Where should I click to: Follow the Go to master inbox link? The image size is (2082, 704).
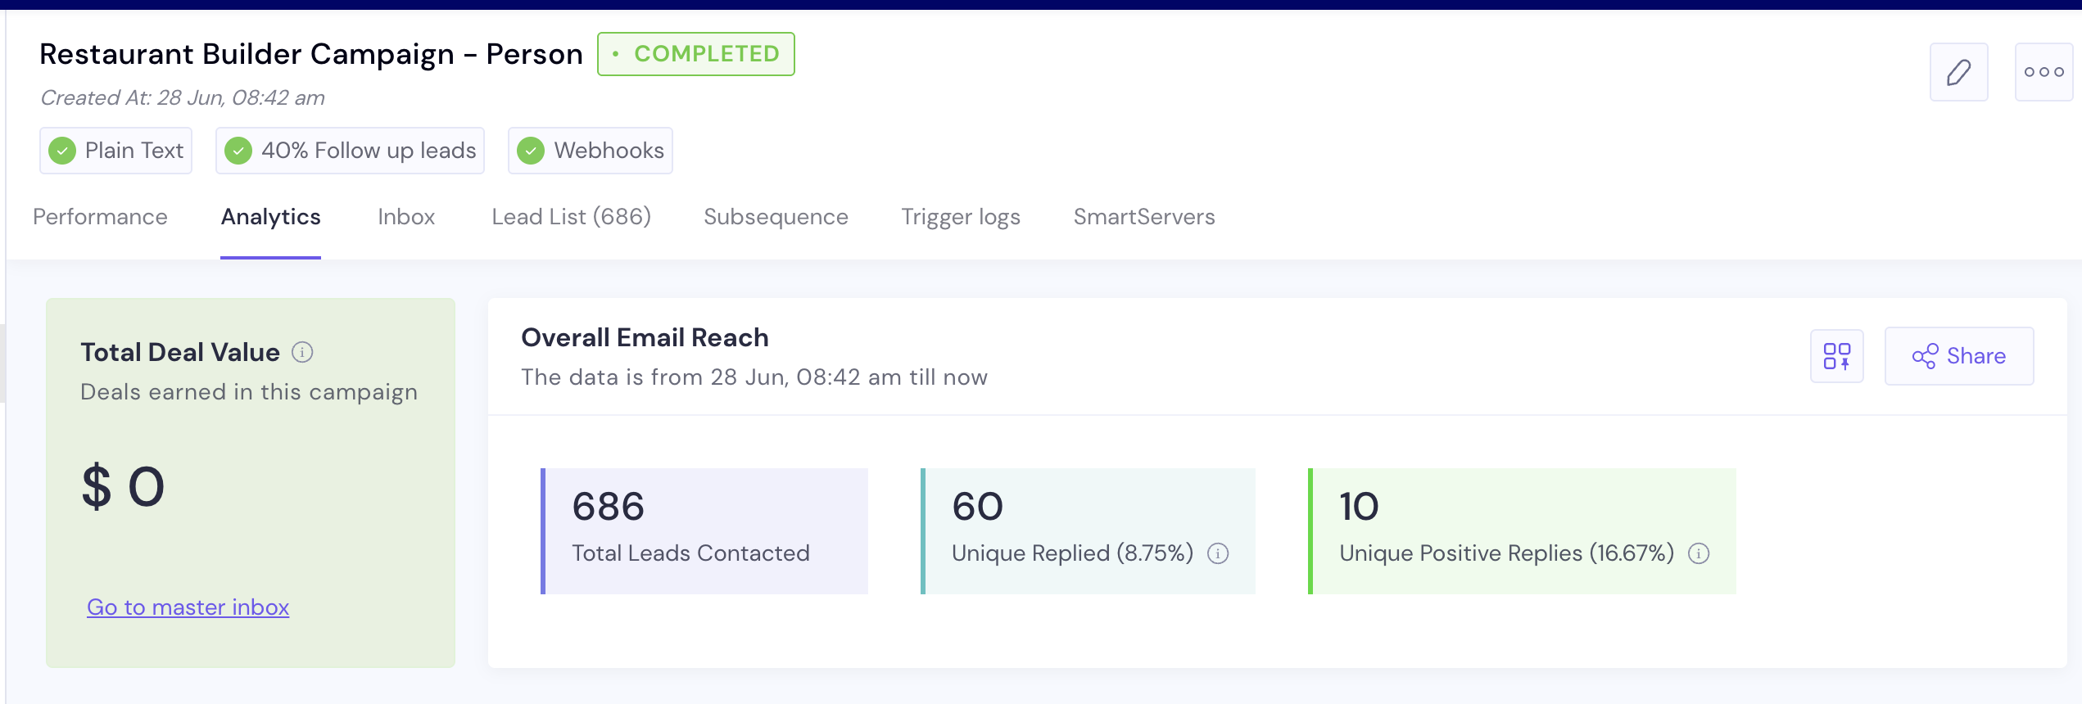188,607
